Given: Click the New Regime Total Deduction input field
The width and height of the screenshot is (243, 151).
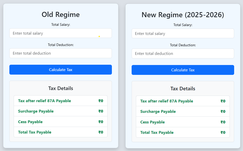Looking at the screenshot, I should 183,53.
